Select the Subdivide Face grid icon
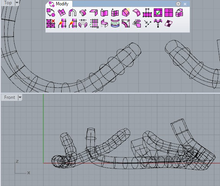 pyautogui.click(x=169, y=13)
